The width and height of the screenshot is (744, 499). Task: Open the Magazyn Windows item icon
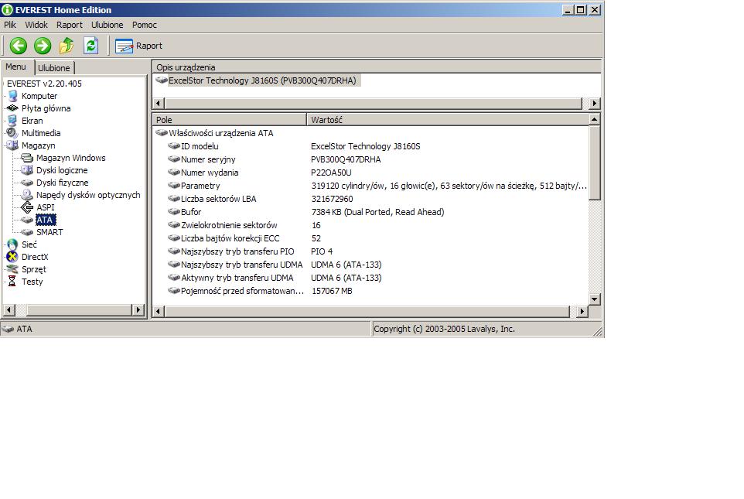(x=27, y=158)
